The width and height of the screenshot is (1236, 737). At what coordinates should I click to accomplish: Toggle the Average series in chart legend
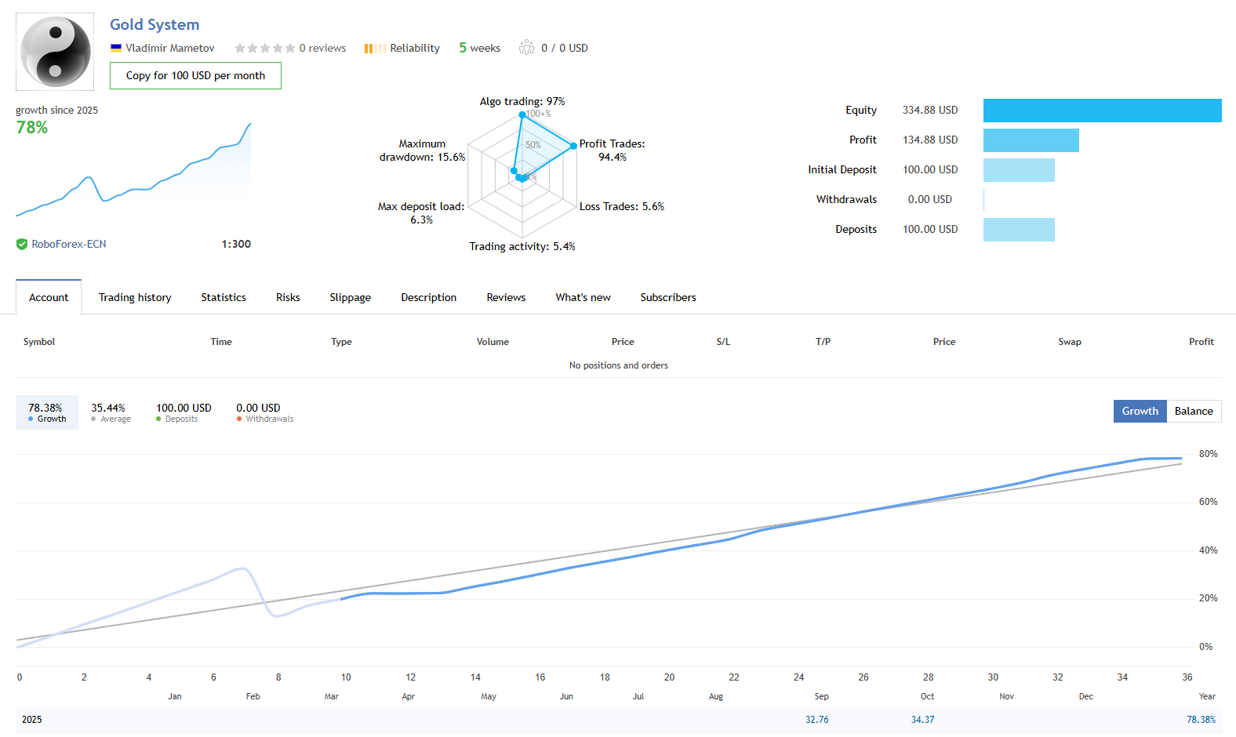coord(111,412)
